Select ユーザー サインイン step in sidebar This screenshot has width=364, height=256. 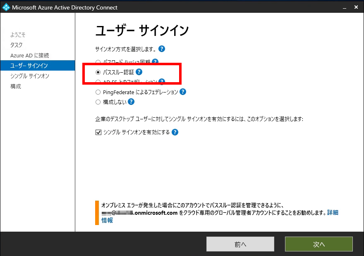(38, 66)
